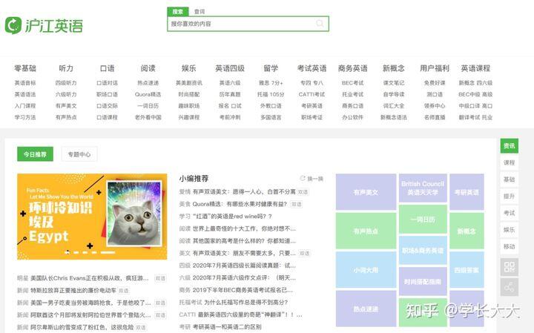Click the 有声热点 green tile

366,231
